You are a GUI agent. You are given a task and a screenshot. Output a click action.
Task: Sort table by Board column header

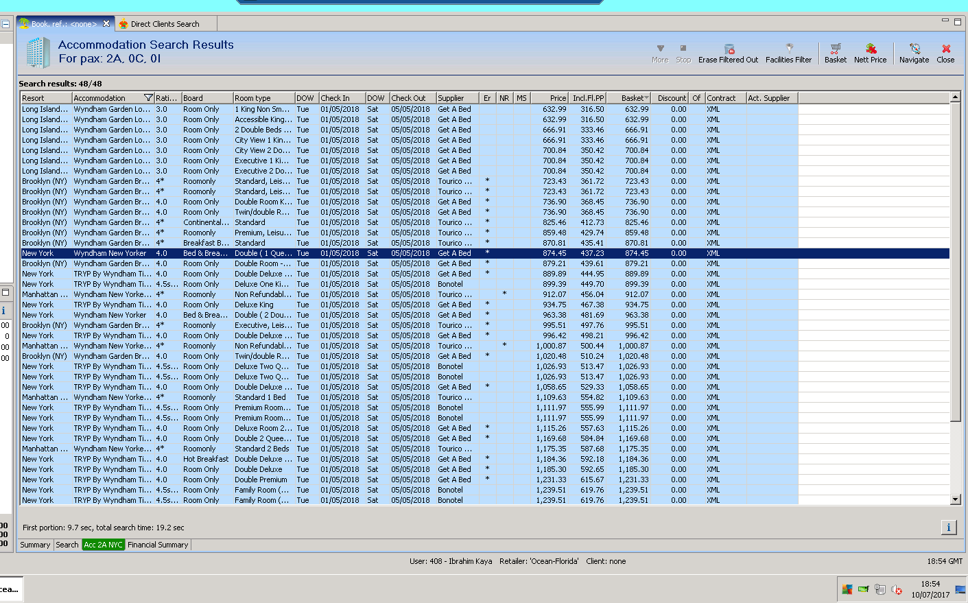[207, 98]
